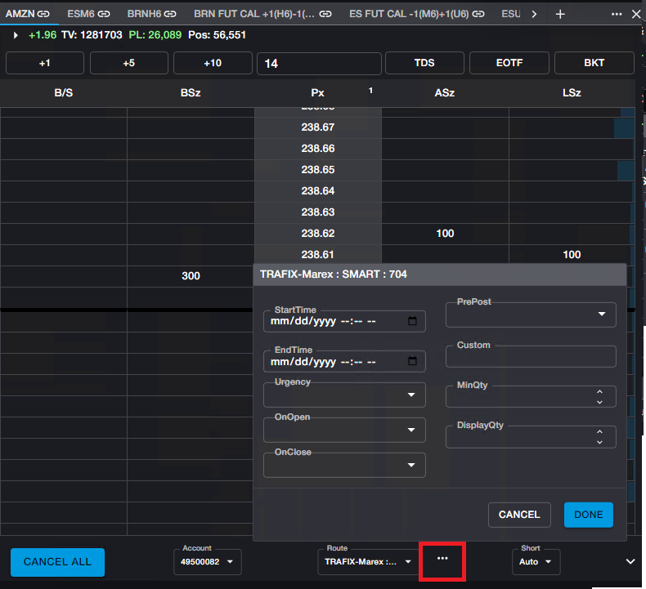Open the EndTime calendar picker icon
Screen dimensions: 646x589
point(412,361)
